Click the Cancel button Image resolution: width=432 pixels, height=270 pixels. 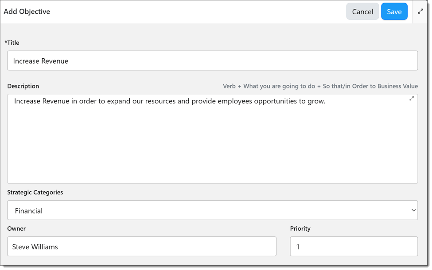[362, 12]
